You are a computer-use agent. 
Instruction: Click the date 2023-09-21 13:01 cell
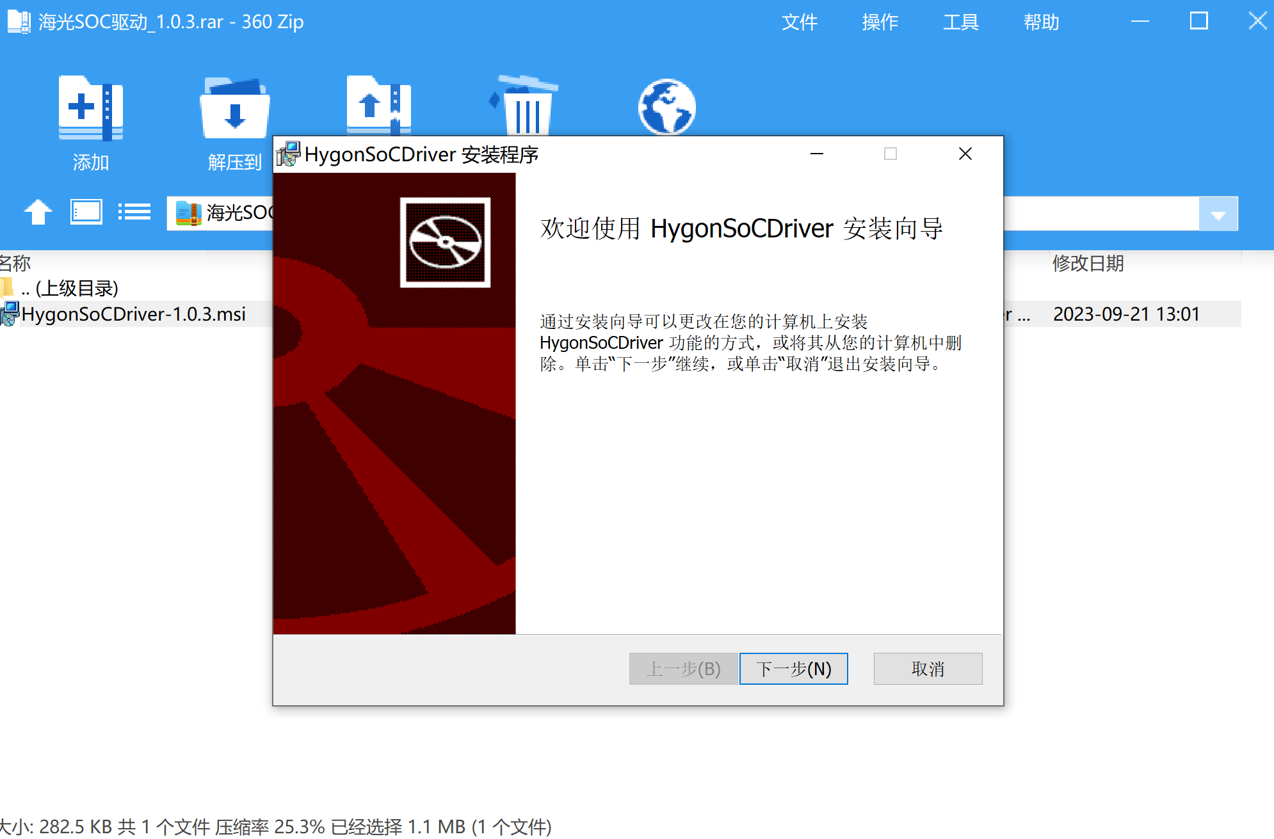coord(1126,314)
